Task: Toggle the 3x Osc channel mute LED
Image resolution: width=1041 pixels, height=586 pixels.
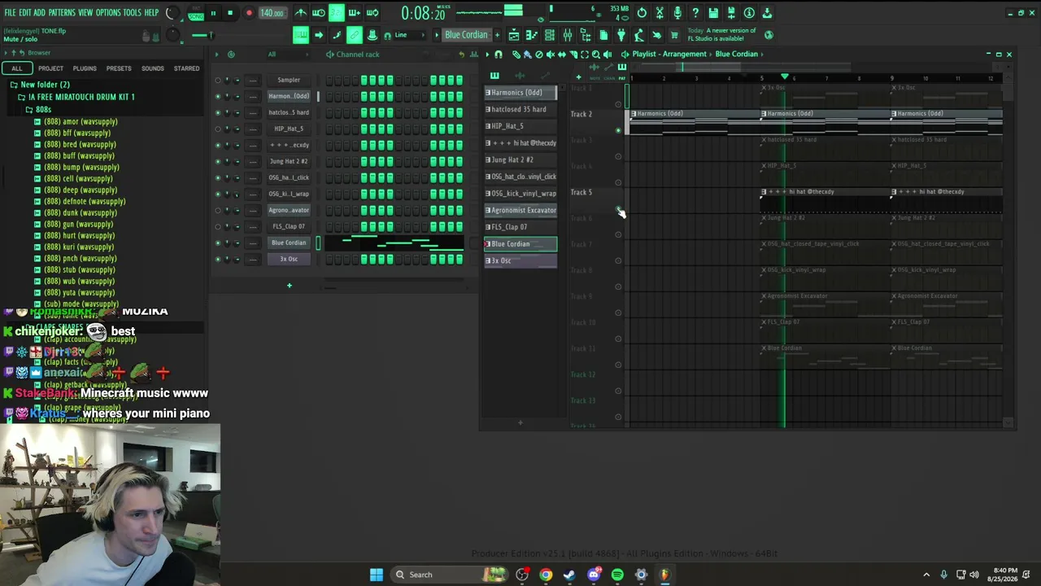Action: click(x=217, y=259)
